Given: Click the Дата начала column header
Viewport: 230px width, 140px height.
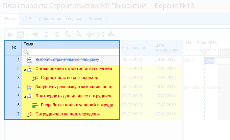Looking at the screenshot, I should click(x=134, y=47).
